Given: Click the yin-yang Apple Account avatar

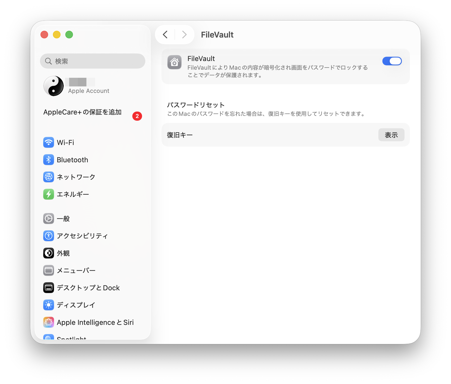Looking at the screenshot, I should click(53, 86).
